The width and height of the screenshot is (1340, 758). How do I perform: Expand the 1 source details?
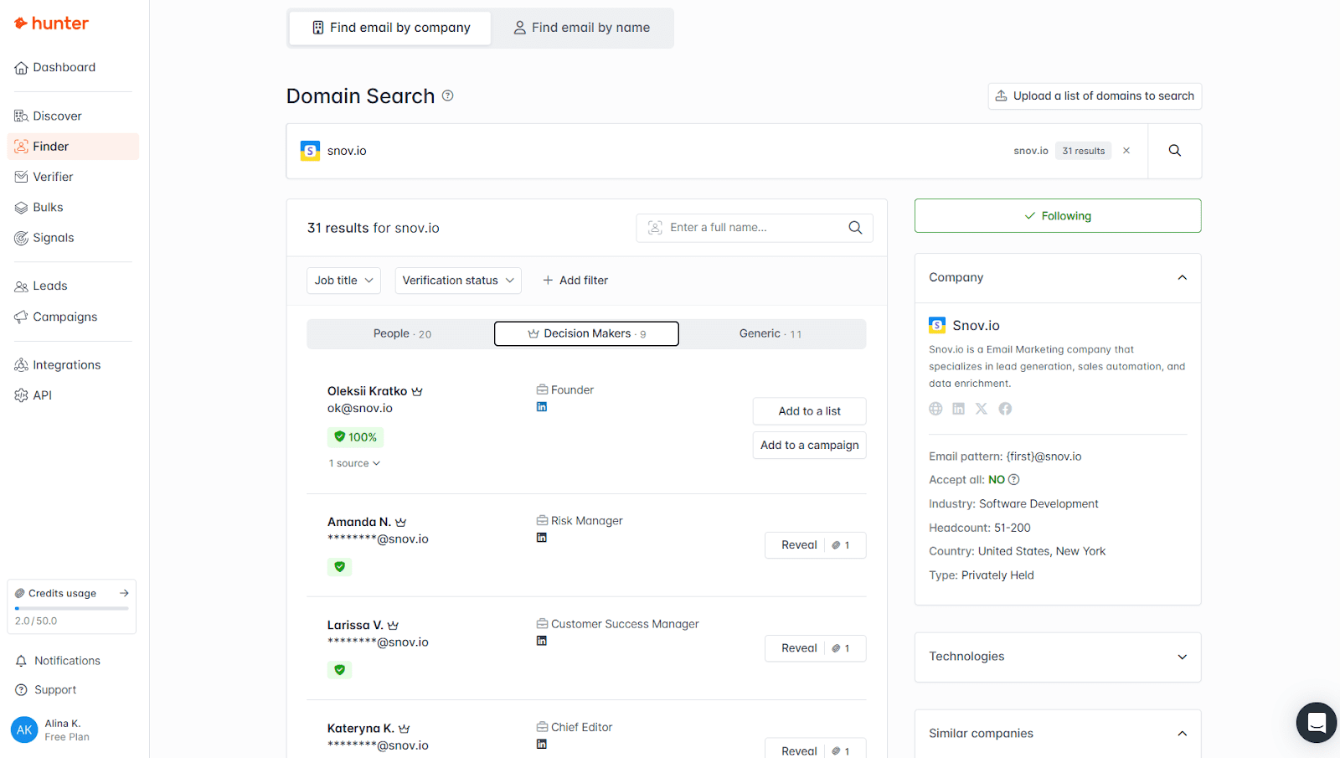[354, 463]
